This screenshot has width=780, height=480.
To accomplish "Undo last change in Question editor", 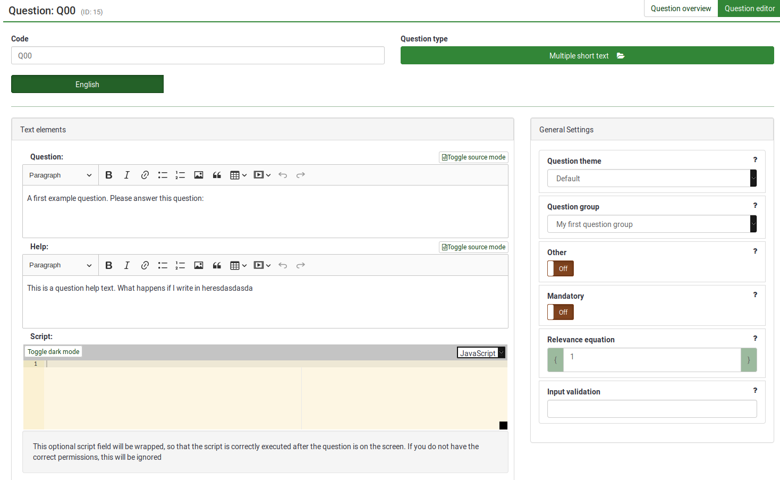I will pyautogui.click(x=283, y=175).
